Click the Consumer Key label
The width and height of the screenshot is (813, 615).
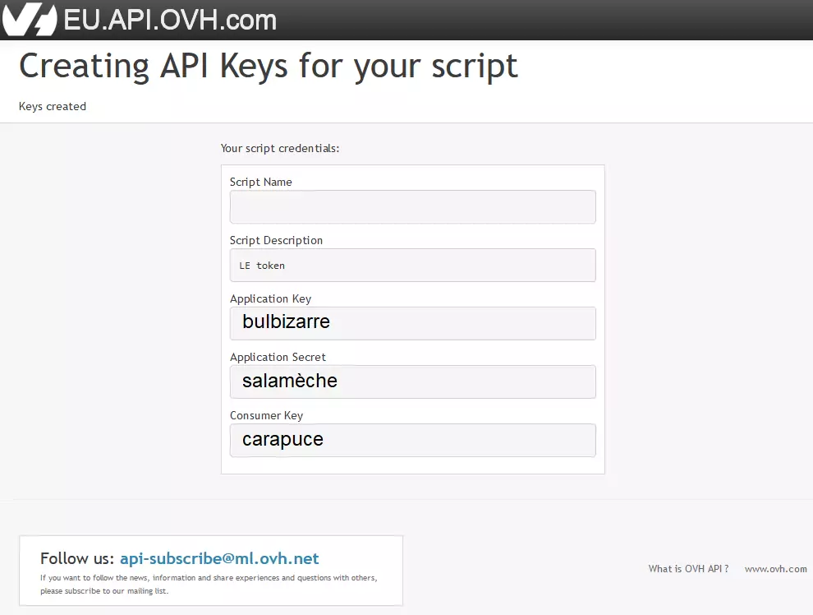(x=267, y=416)
